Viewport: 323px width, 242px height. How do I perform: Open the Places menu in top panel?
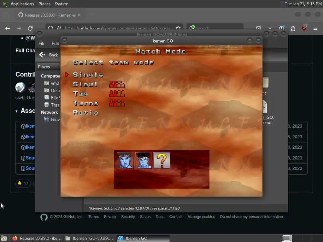point(44,4)
